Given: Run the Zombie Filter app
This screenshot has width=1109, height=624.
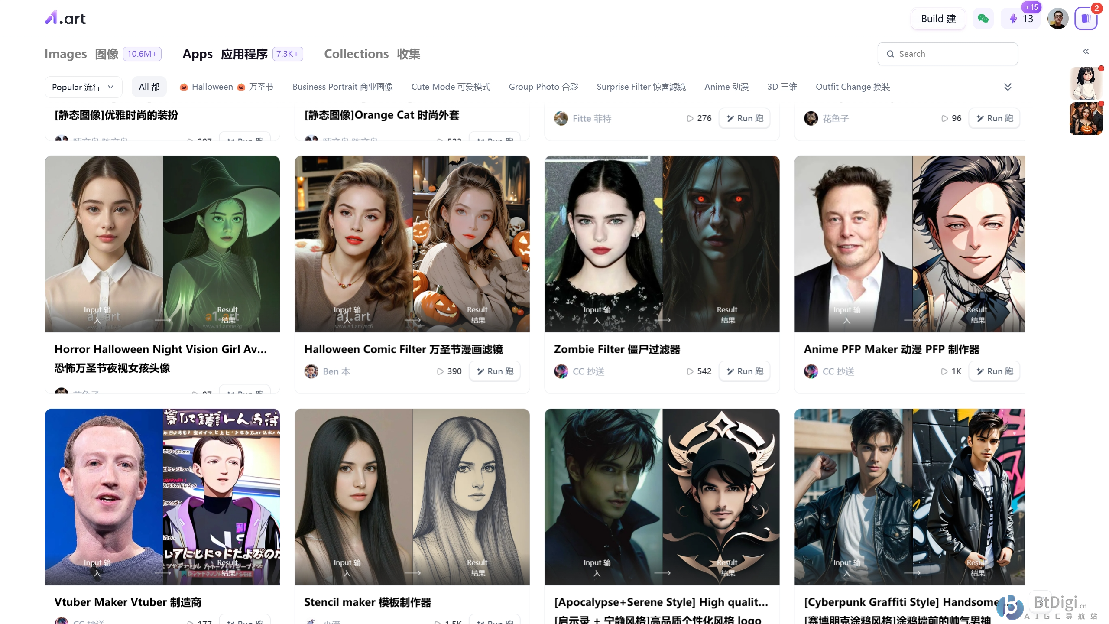Looking at the screenshot, I should point(744,371).
